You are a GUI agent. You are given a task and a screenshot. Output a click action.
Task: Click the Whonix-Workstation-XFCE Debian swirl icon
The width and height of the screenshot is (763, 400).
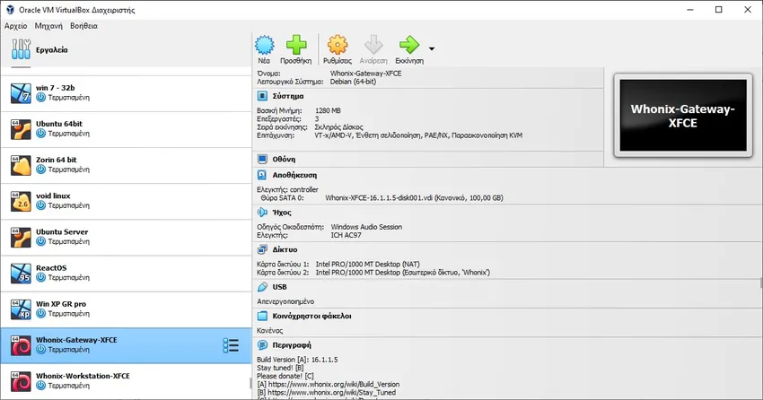click(21, 381)
